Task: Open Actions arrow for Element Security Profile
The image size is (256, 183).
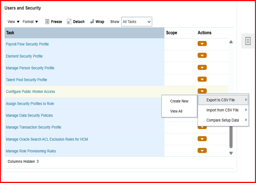Action: click(202, 56)
